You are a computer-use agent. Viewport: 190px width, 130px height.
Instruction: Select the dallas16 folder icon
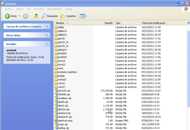pyautogui.click(x=56, y=31)
